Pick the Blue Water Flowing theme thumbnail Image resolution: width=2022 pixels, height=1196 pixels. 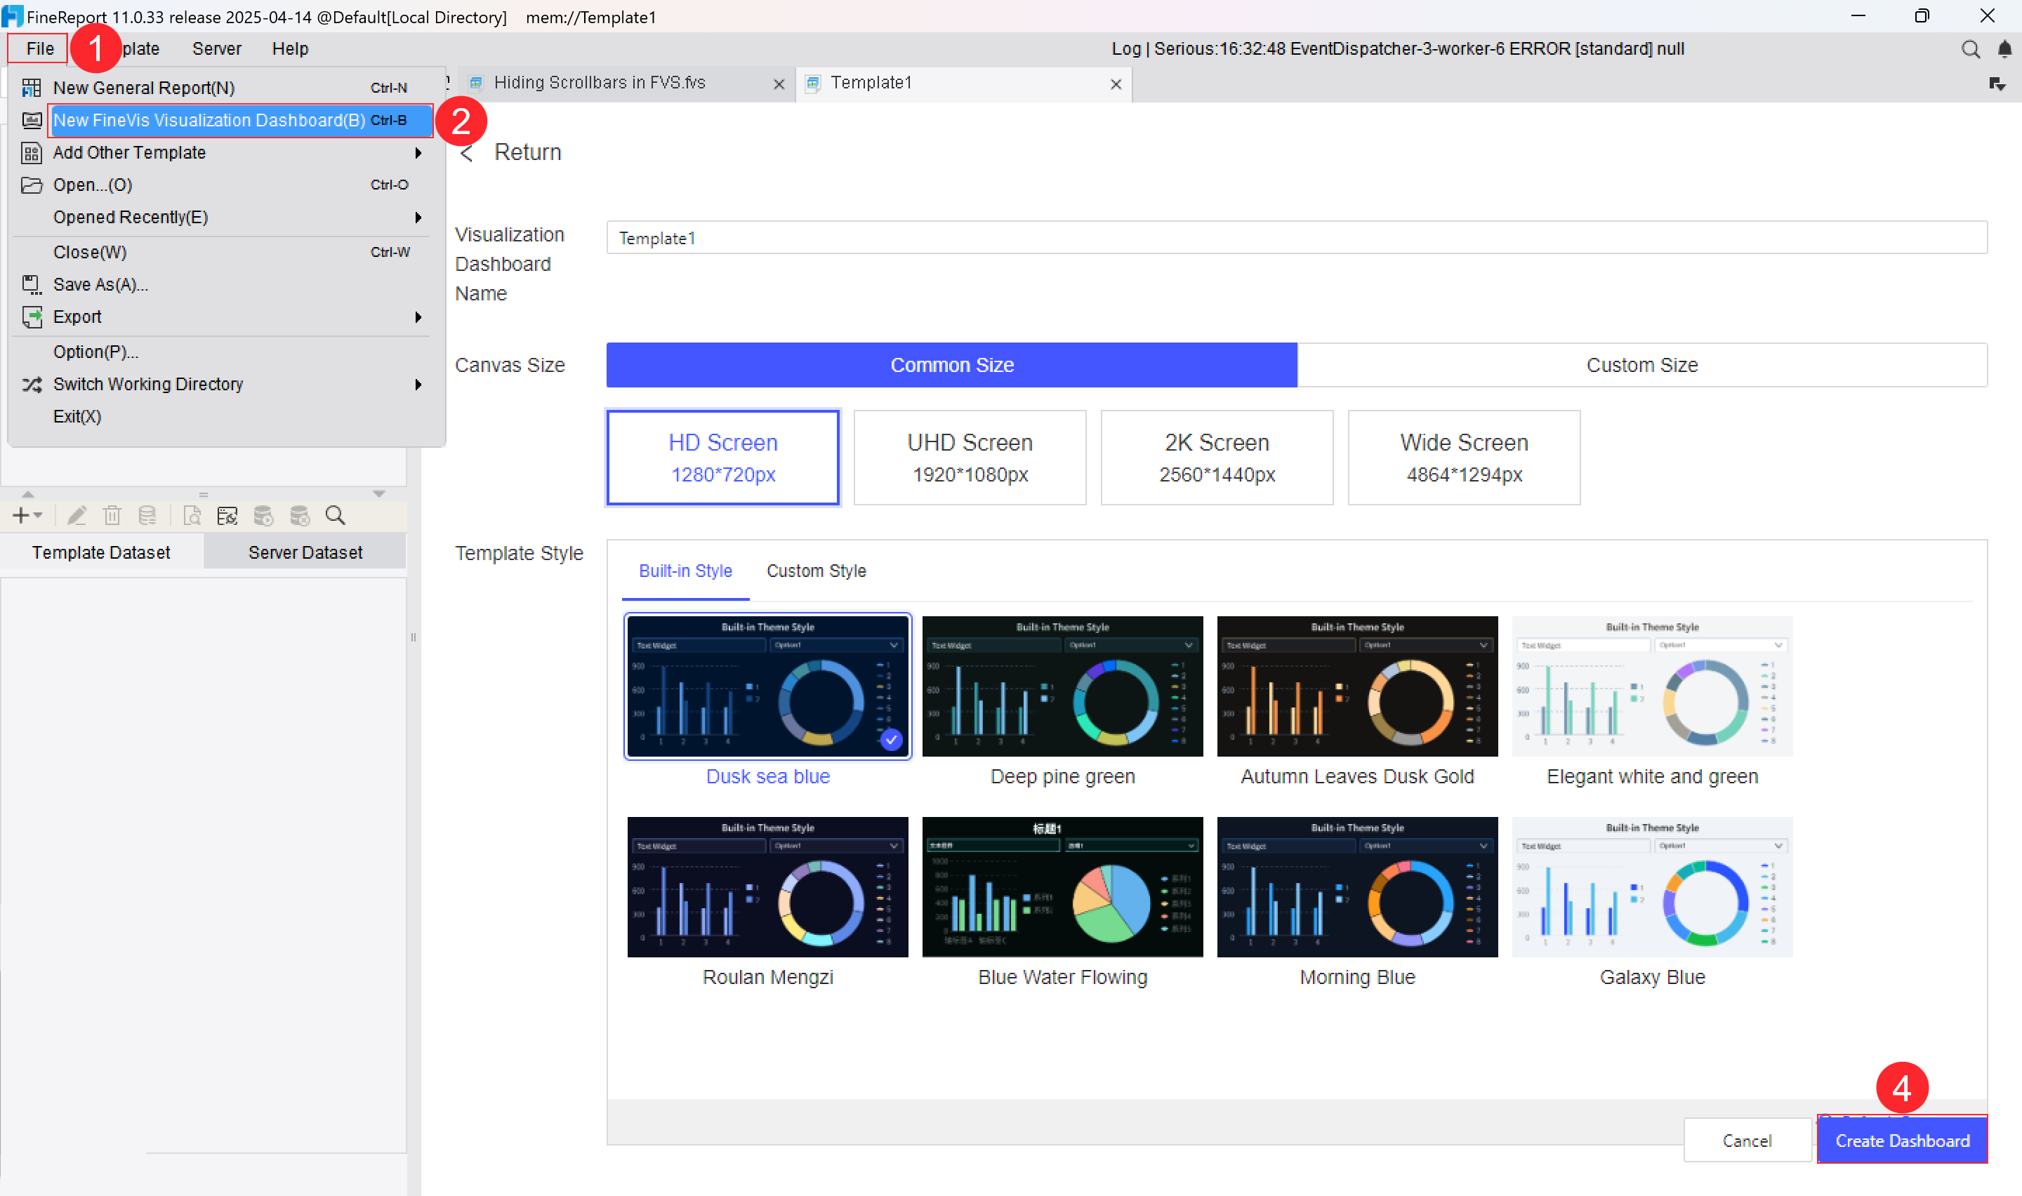pos(1062,887)
